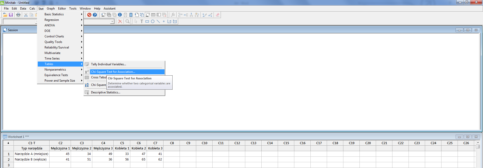Save the project with the floppy disk icon
This screenshot has width=483, height=168.
[11, 15]
